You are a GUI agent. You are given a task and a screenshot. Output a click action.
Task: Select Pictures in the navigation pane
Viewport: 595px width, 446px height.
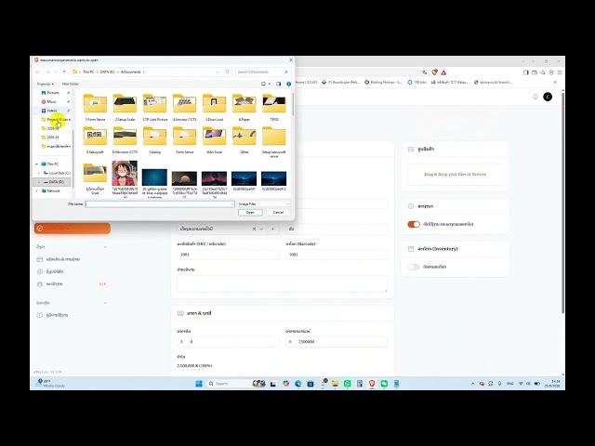tap(53, 93)
